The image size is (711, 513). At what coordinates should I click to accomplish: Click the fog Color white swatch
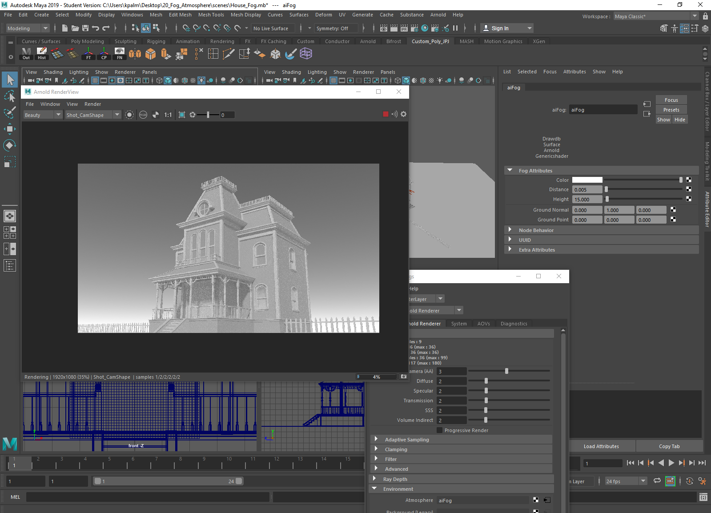pos(587,180)
